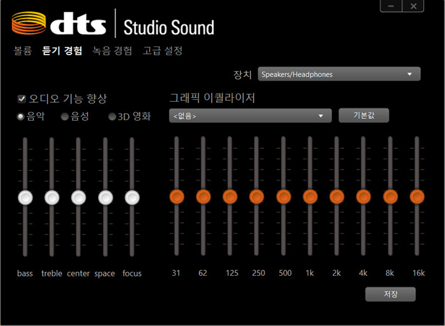
Task: Toggle the 오디오 기능 향상 checkbox
Action: (x=22, y=98)
